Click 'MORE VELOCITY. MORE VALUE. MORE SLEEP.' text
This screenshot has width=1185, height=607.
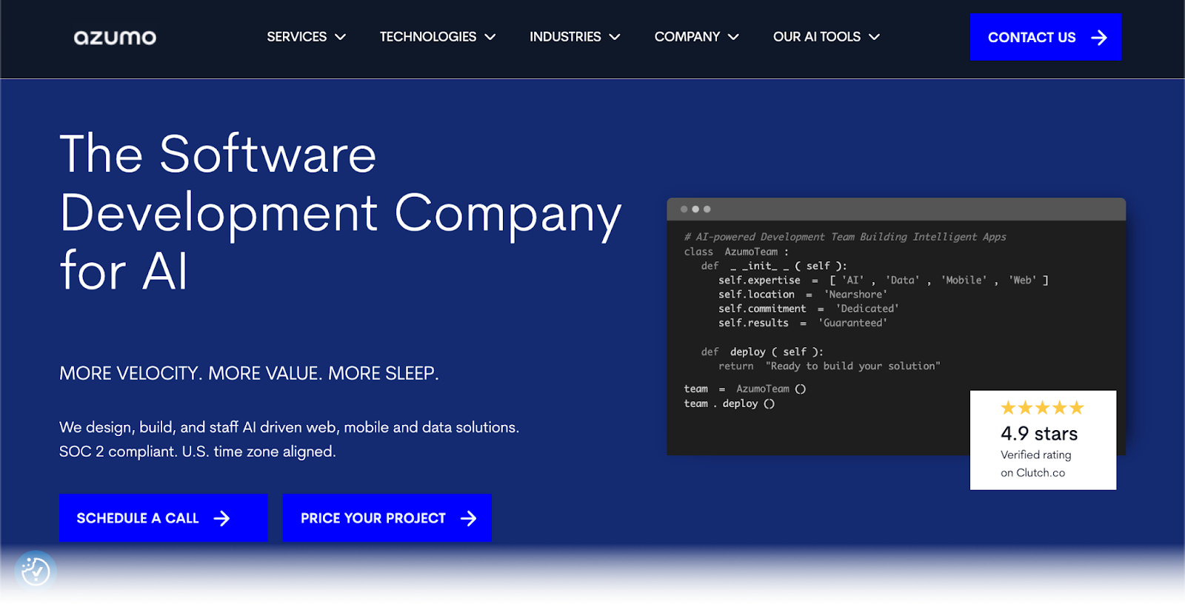coord(249,373)
